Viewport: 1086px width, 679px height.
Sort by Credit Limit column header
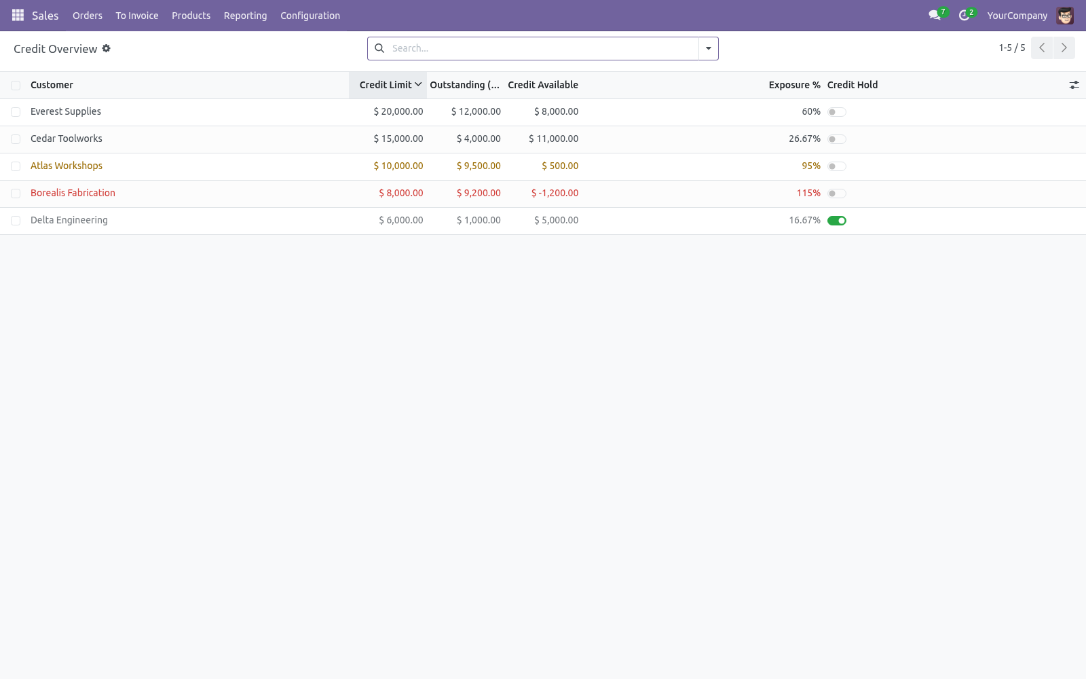(388, 85)
